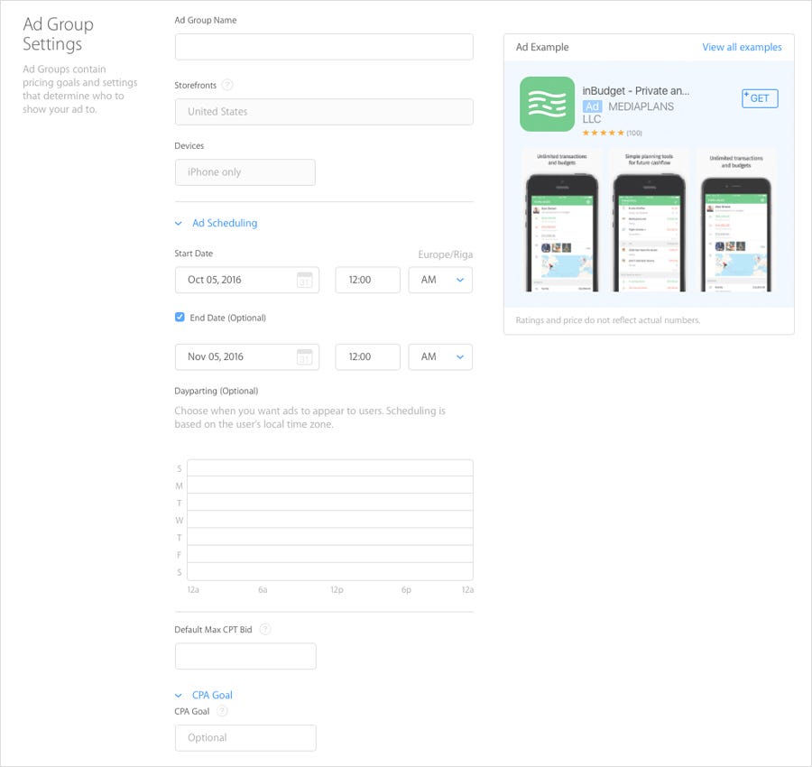Click the star rating in ad example
The image size is (812, 767).
coord(603,134)
